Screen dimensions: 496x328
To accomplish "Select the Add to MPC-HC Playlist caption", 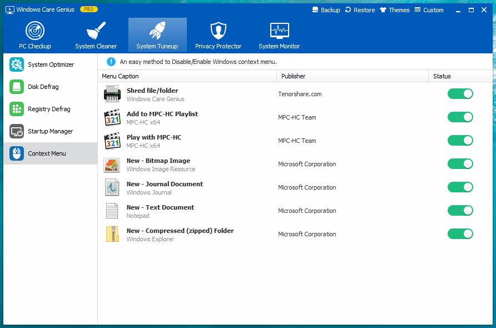I will point(162,114).
